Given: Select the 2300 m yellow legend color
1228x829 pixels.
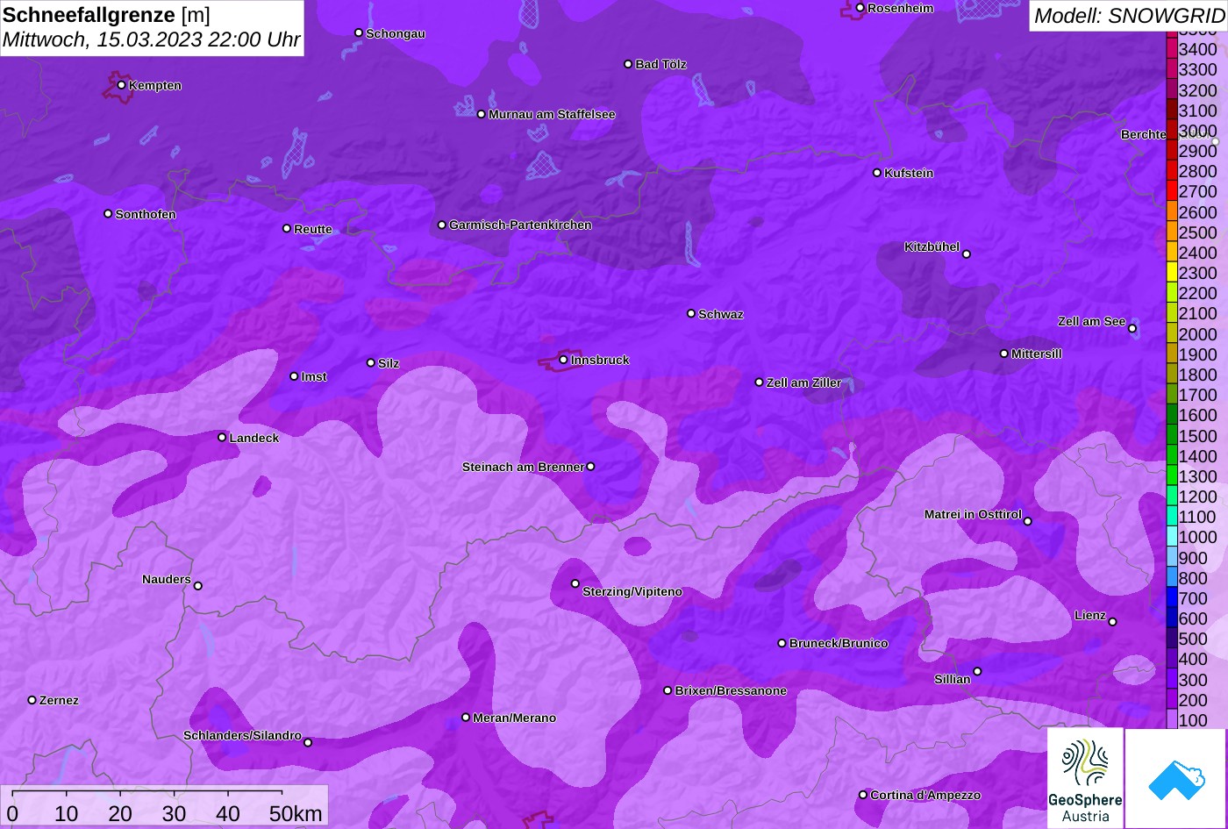Looking at the screenshot, I should tap(1172, 273).
